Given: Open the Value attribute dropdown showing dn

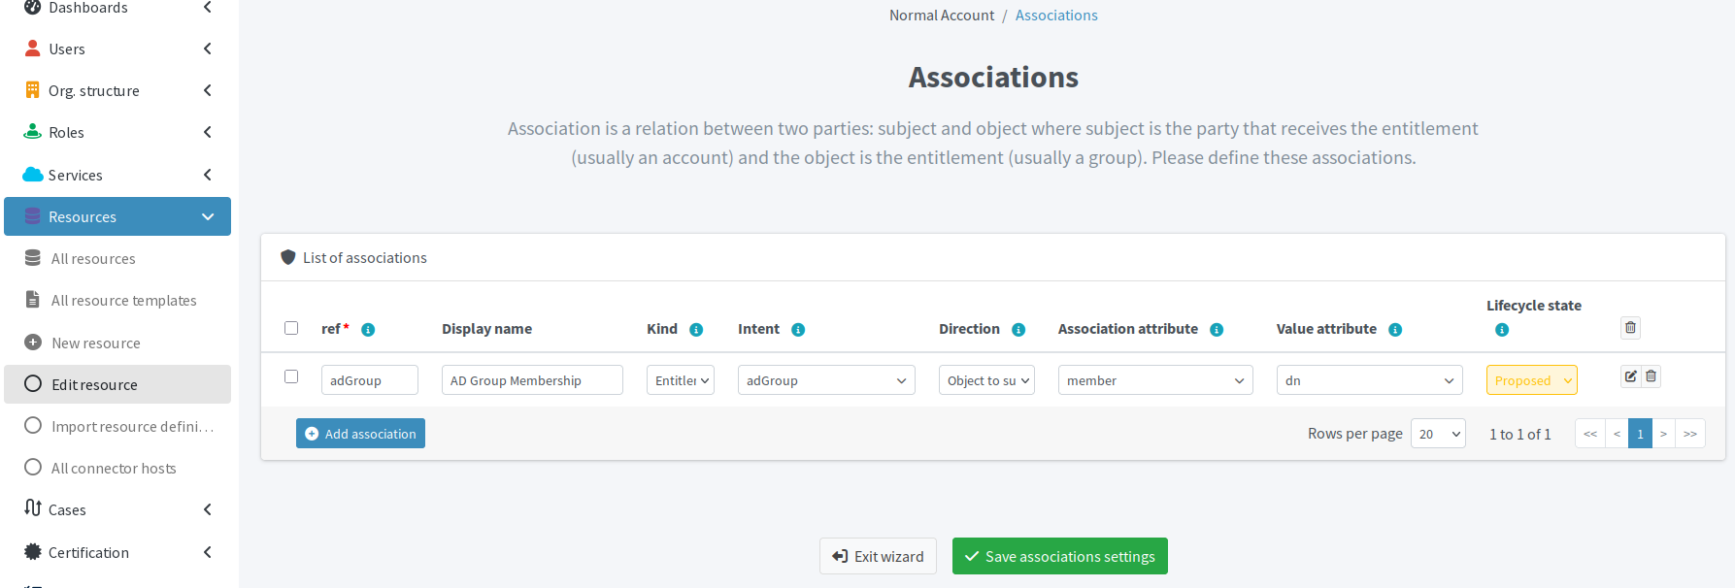Looking at the screenshot, I should tap(1370, 380).
